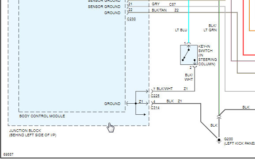Screen dimensions: 255x165
Task: Click the C230 connector label
Action: [131, 19]
